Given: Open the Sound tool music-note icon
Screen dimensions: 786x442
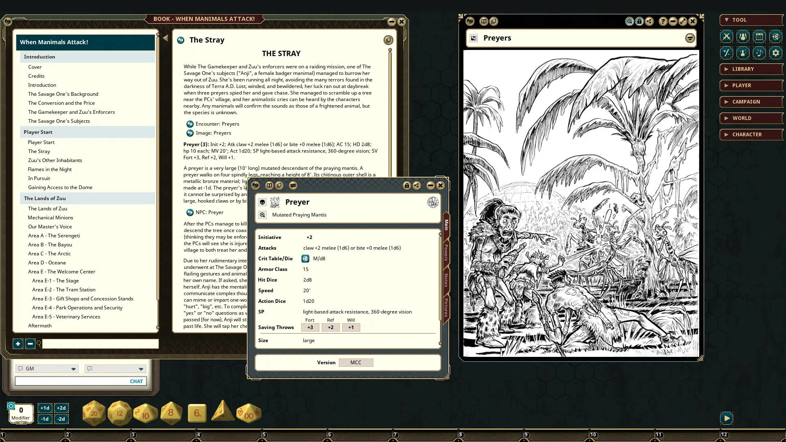Looking at the screenshot, I should (759, 52).
